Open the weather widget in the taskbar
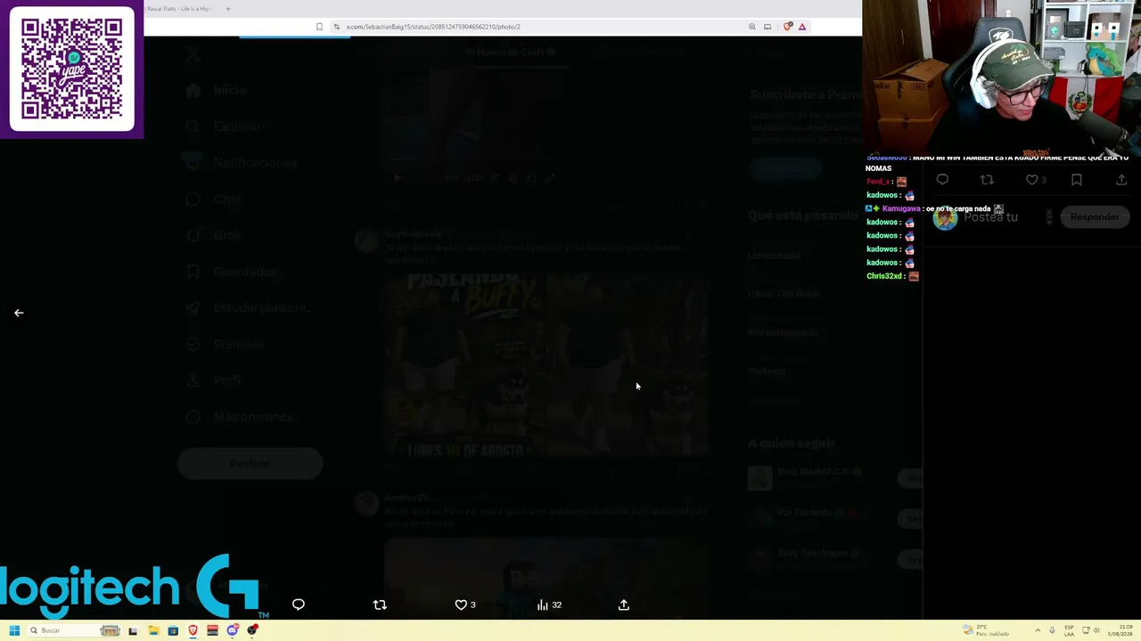Image resolution: width=1141 pixels, height=641 pixels. point(986,630)
